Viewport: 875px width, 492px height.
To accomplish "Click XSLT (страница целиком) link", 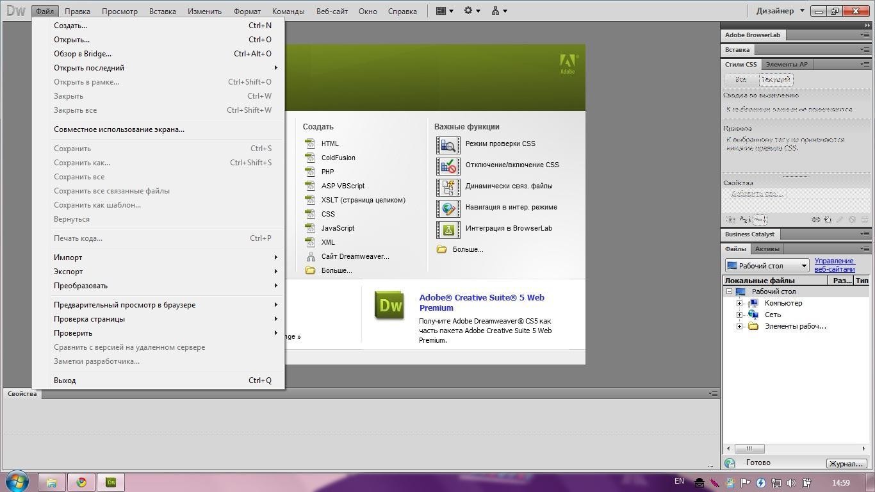I will pos(363,200).
